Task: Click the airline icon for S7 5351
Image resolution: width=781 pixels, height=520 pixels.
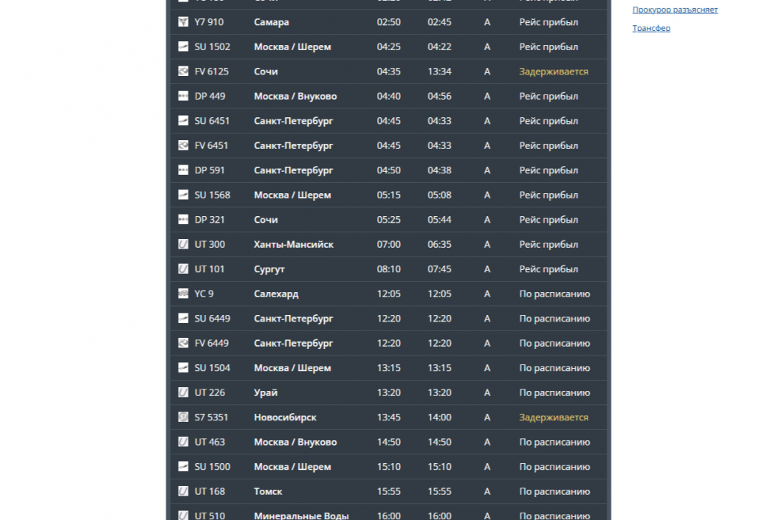Action: pos(183,417)
